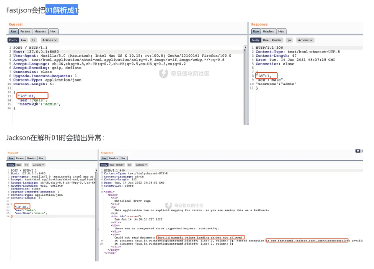
Task: Expand Actions dropdown in Fastjson request
Action: [50, 40]
